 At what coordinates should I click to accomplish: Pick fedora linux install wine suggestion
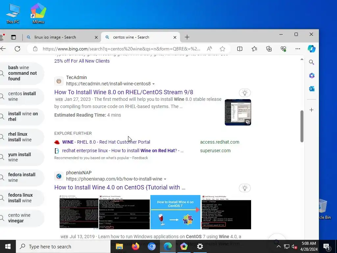[21, 198]
